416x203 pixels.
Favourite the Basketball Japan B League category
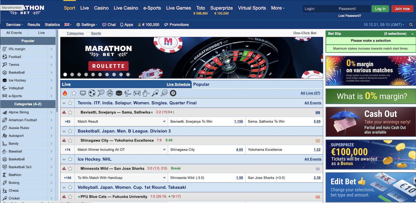pos(70,131)
